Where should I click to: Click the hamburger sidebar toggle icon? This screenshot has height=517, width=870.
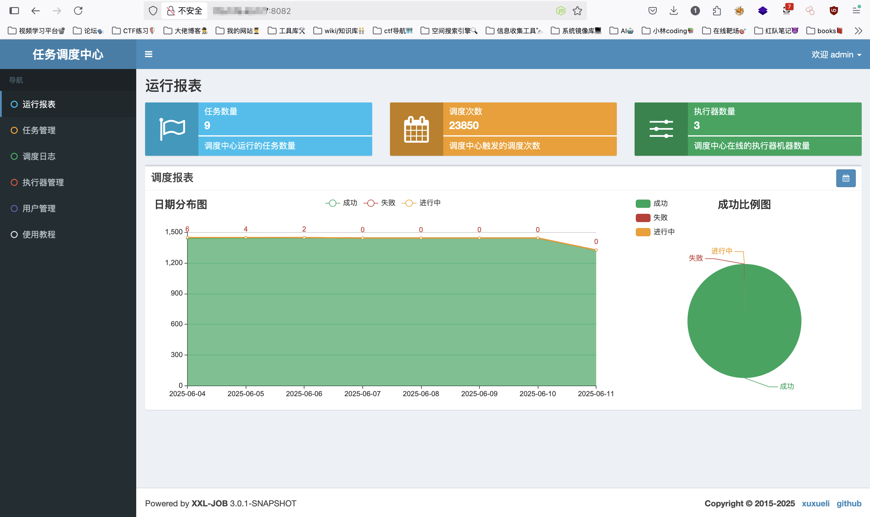148,54
